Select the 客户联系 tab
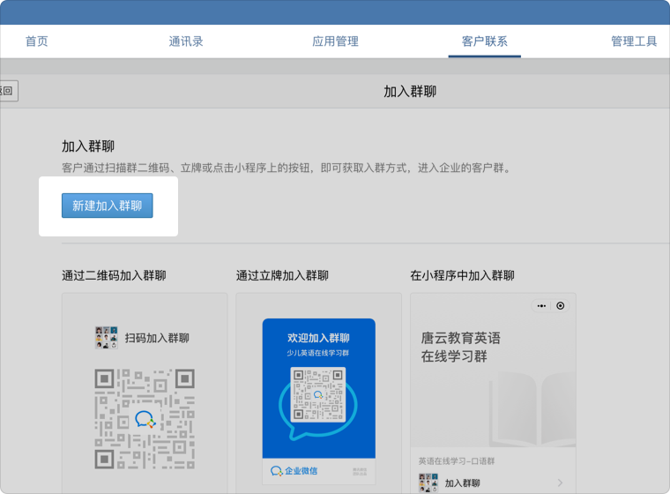This screenshot has width=670, height=494. pos(485,41)
